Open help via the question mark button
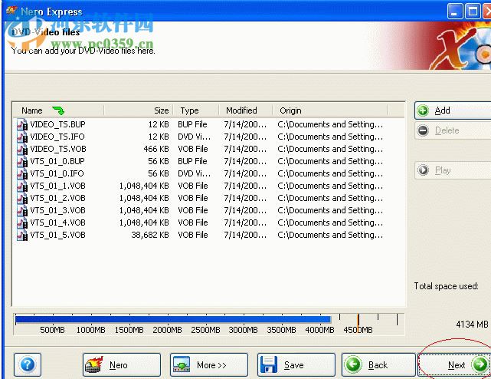Screen dimensions: 491x379 pyautogui.click(x=28, y=364)
